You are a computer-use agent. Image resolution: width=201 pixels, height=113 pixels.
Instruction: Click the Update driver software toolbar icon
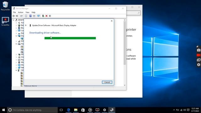pos(43,16)
